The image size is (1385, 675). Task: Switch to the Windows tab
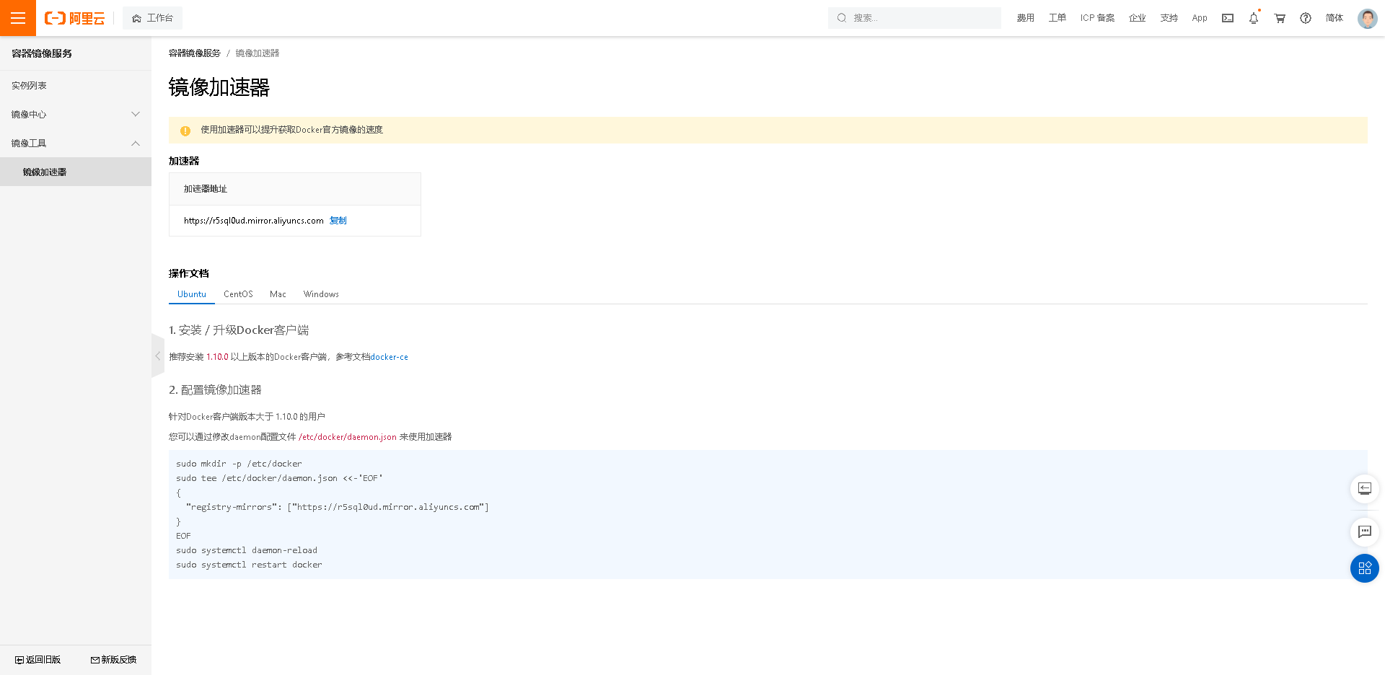(x=321, y=294)
